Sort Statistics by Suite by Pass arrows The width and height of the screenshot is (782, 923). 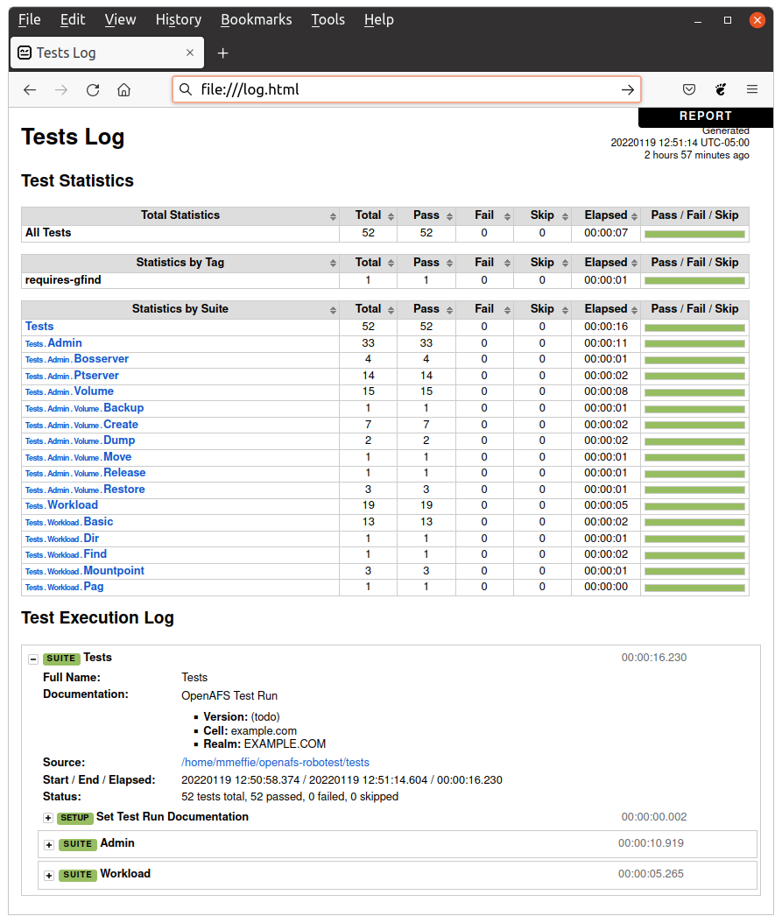pos(449,310)
